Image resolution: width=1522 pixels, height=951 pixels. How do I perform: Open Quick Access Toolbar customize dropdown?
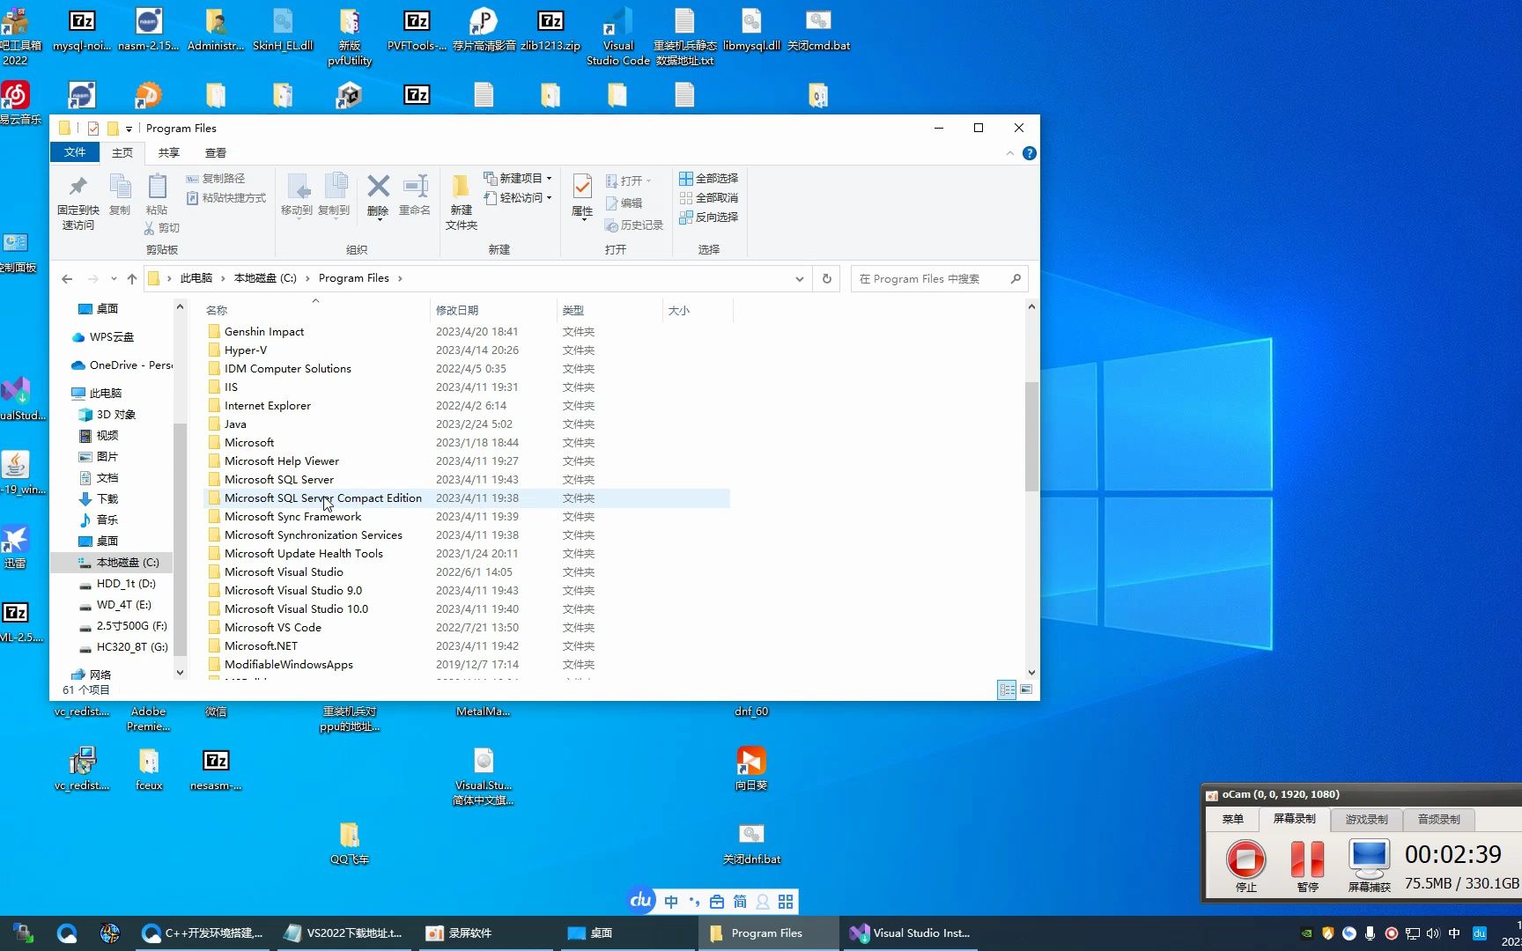click(129, 129)
